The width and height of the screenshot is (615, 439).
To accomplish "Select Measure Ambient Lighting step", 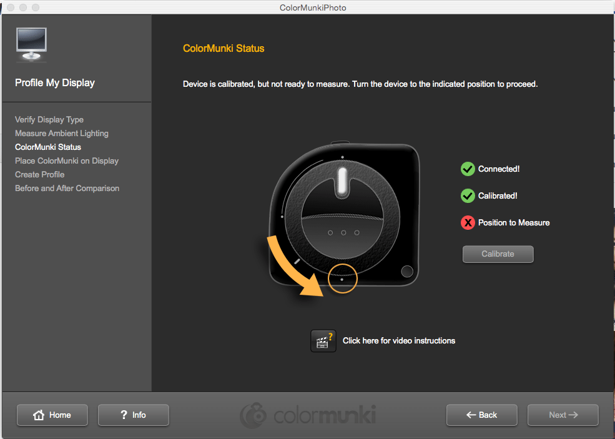I will tap(62, 133).
